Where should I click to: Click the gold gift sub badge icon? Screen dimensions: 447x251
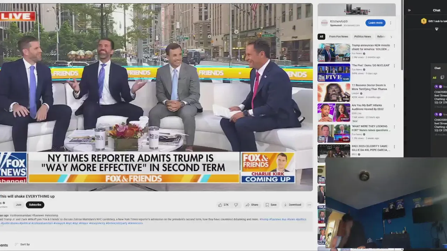424,21
